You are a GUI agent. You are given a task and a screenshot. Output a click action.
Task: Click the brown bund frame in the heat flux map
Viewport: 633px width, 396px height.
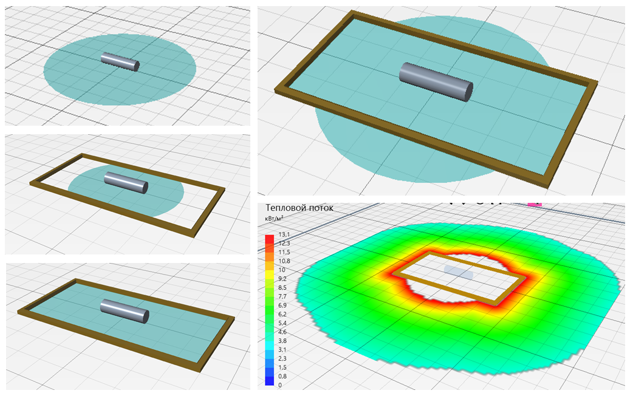459,279
